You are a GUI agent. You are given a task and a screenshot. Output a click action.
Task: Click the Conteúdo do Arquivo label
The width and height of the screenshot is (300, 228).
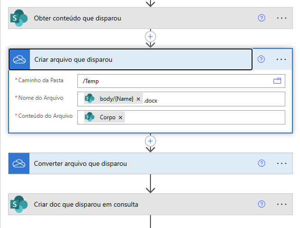(46, 116)
